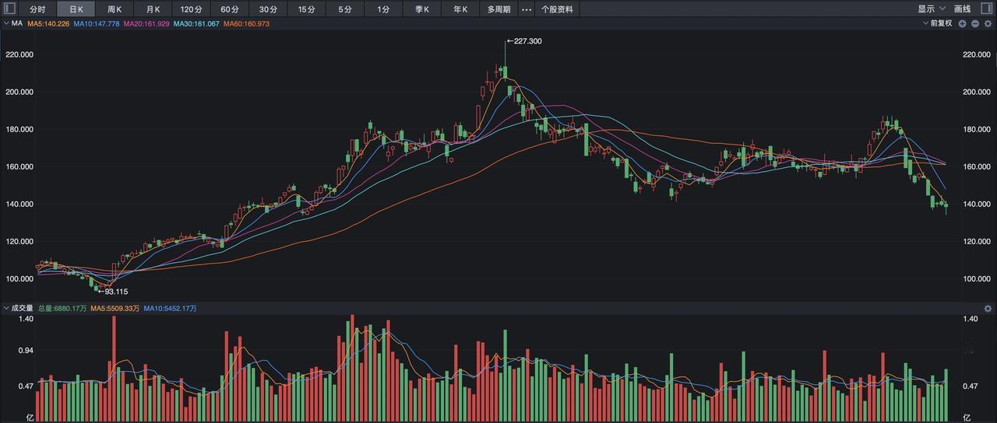Switch to the 60分 period tab
997x423 pixels.
pyautogui.click(x=230, y=9)
